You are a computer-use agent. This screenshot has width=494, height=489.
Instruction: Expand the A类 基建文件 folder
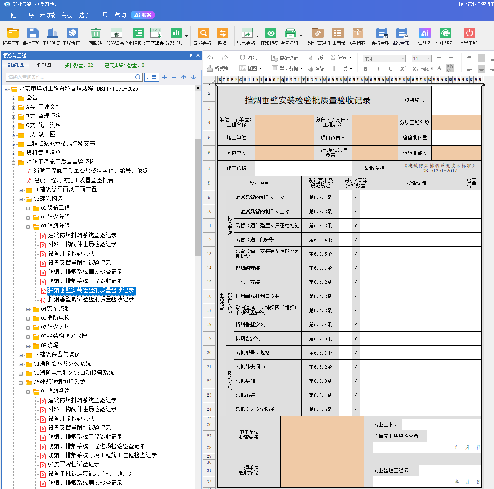point(14,108)
